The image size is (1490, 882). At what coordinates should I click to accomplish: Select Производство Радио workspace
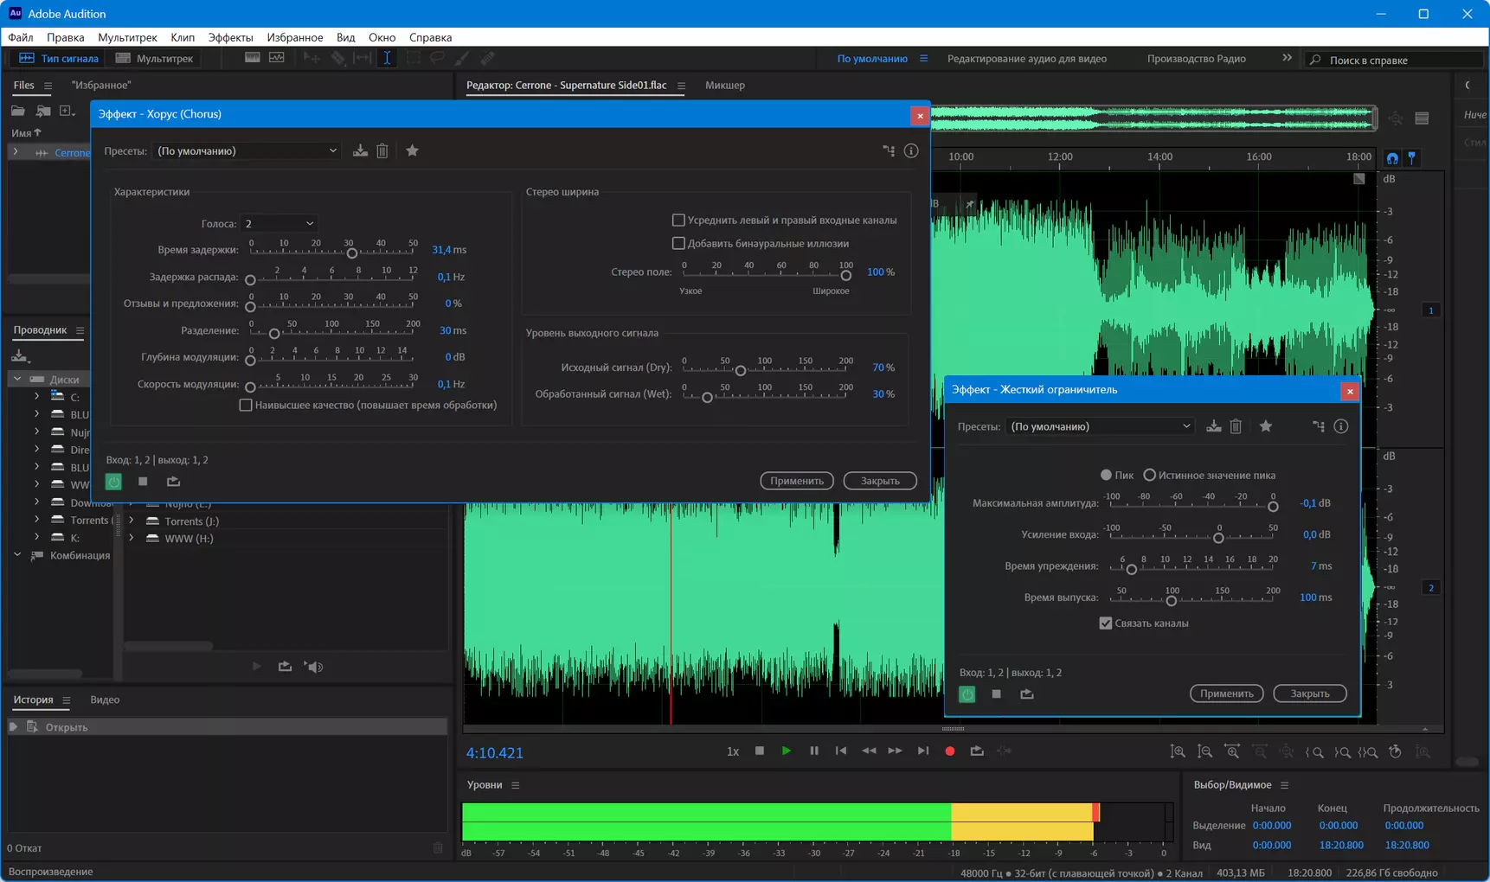click(x=1197, y=59)
